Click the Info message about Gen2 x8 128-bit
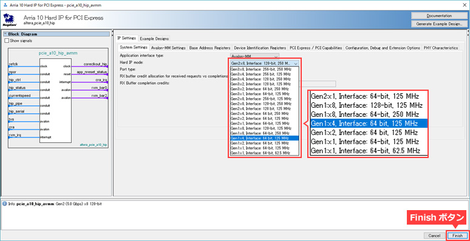470x241 pixels. pyautogui.click(x=54, y=203)
